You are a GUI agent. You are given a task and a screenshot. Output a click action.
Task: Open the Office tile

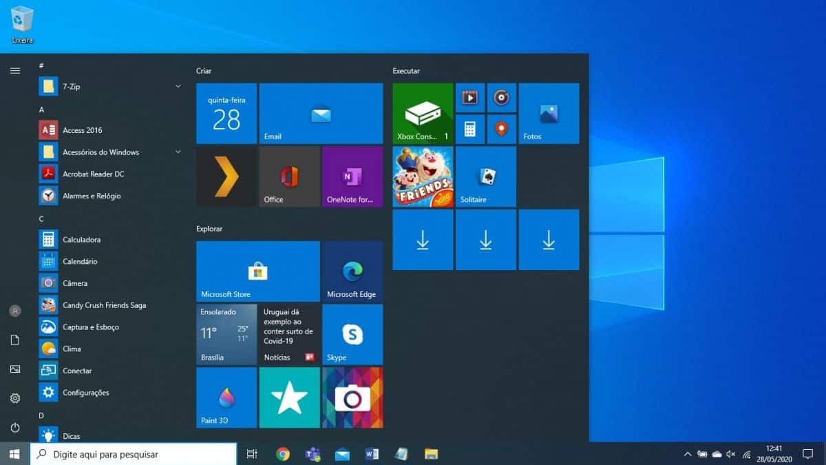[289, 176]
